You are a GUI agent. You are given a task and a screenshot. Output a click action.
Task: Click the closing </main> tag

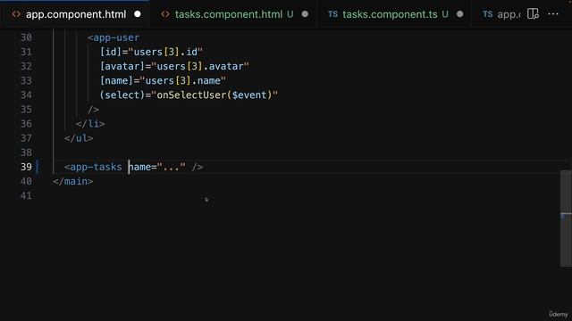pos(73,181)
